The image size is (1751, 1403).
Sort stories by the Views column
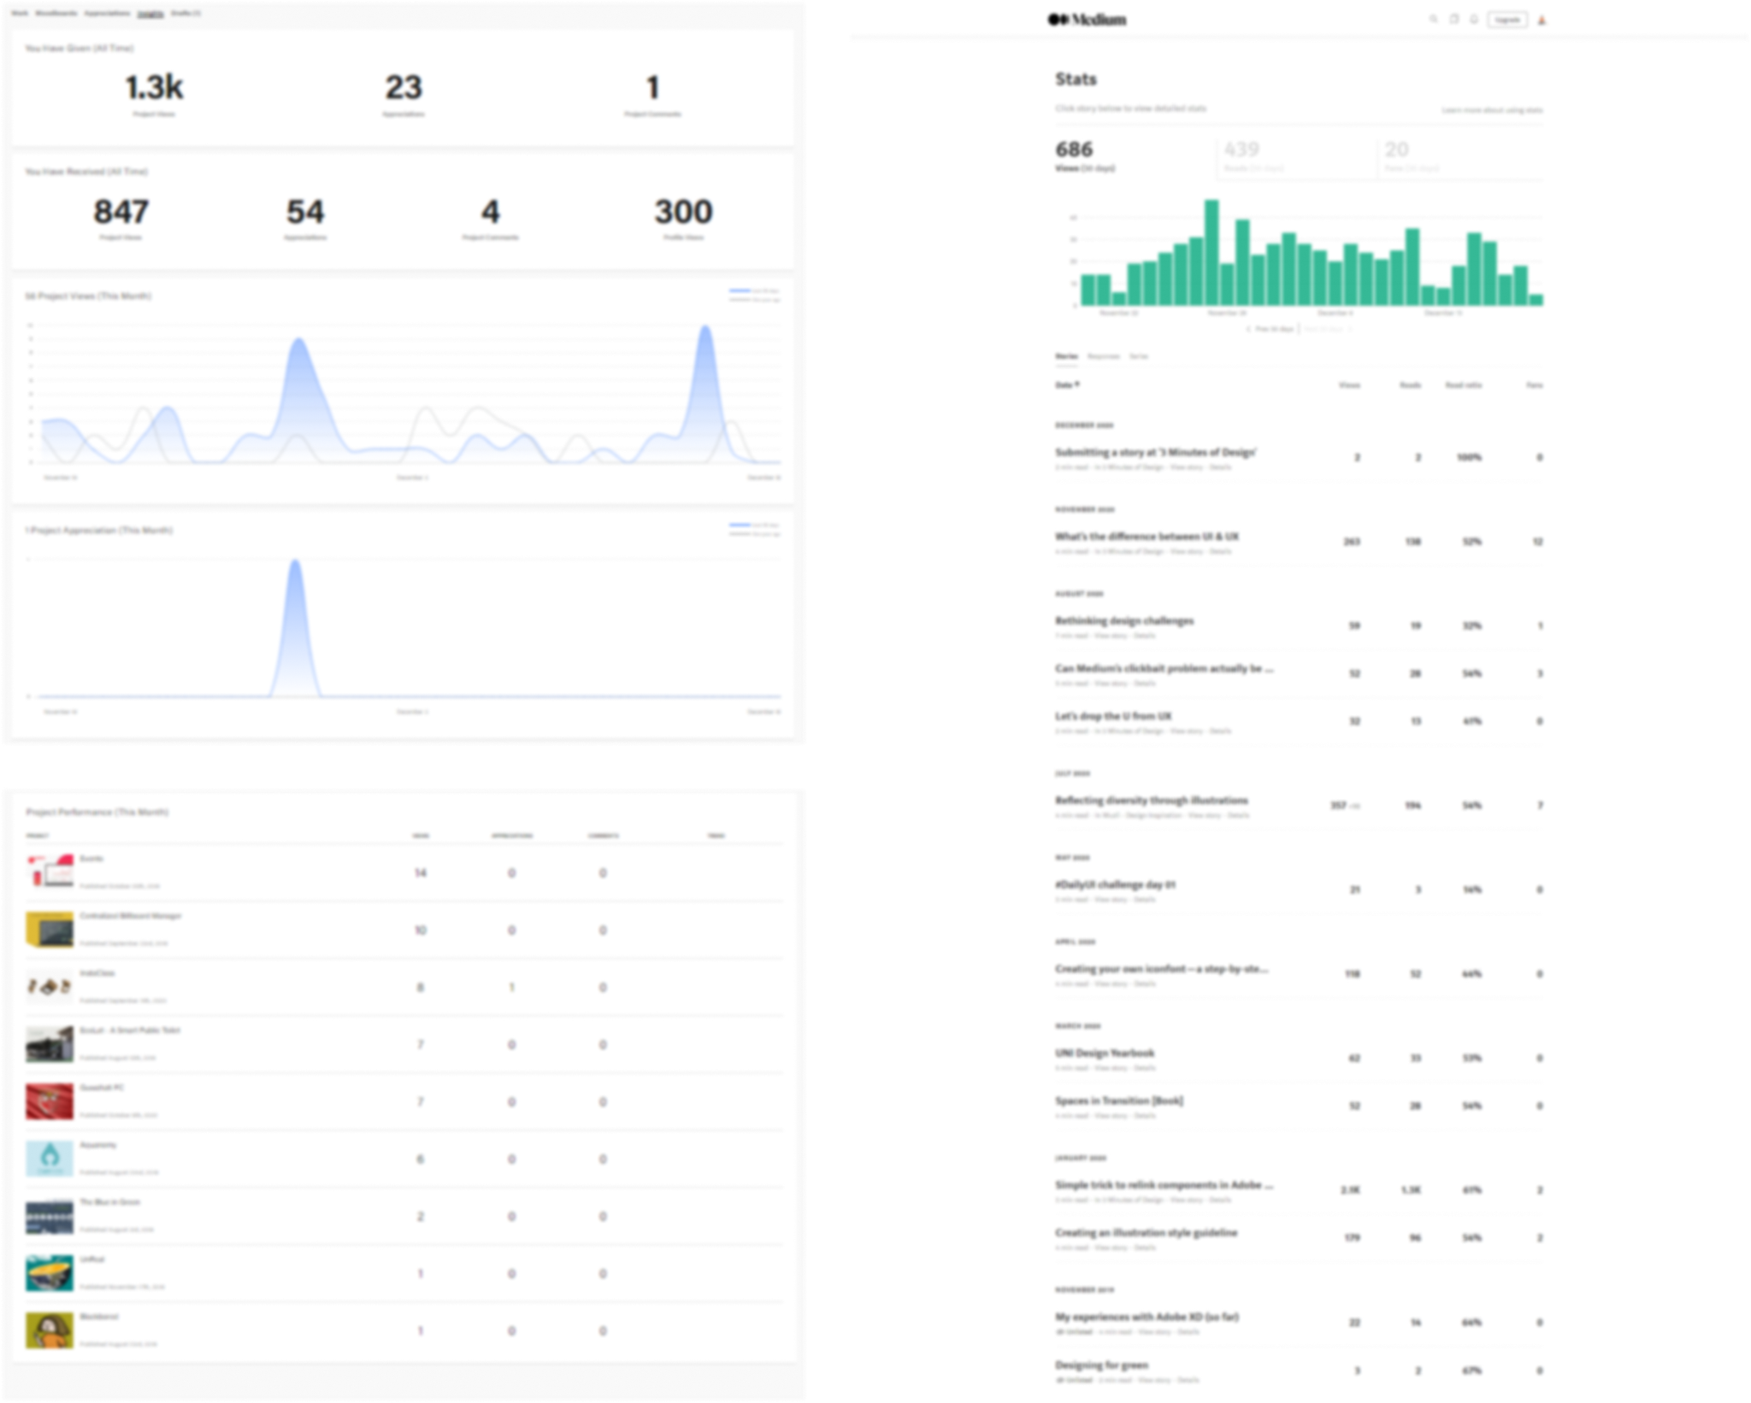pos(1349,385)
